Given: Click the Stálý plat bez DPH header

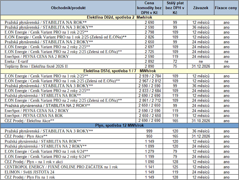Looking at the screenshot, I should tap(175, 8).
